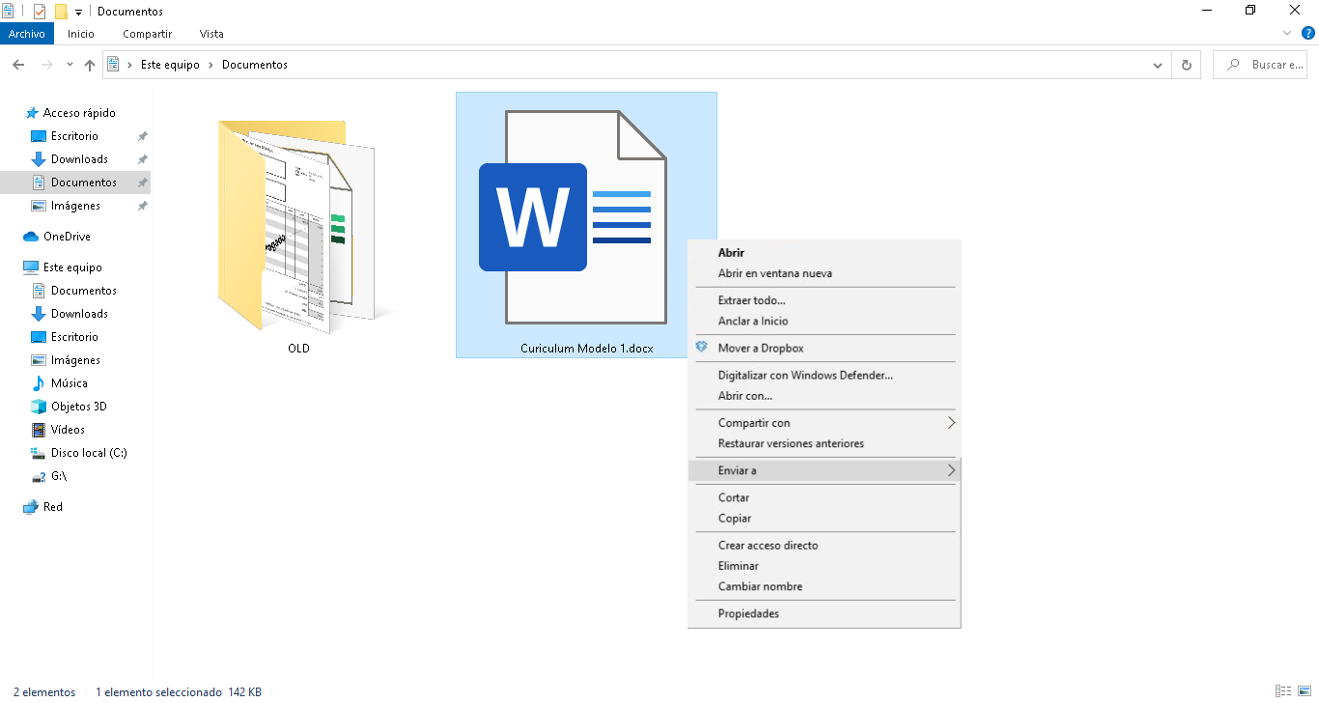The width and height of the screenshot is (1319, 703).
Task: Expand the chevron before Este equipo breadcrumb
Action: [x=129, y=65]
